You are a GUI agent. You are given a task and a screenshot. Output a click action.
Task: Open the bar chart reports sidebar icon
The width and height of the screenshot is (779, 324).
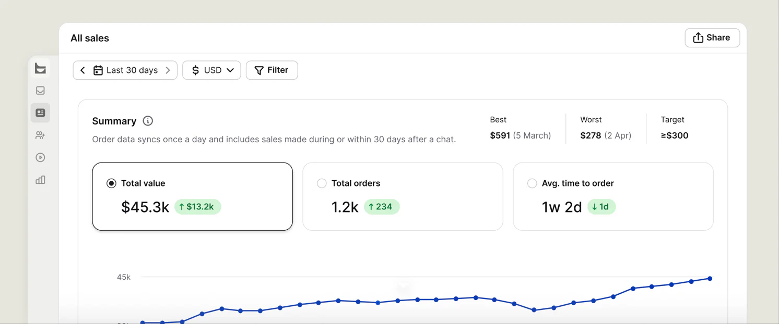tap(40, 180)
